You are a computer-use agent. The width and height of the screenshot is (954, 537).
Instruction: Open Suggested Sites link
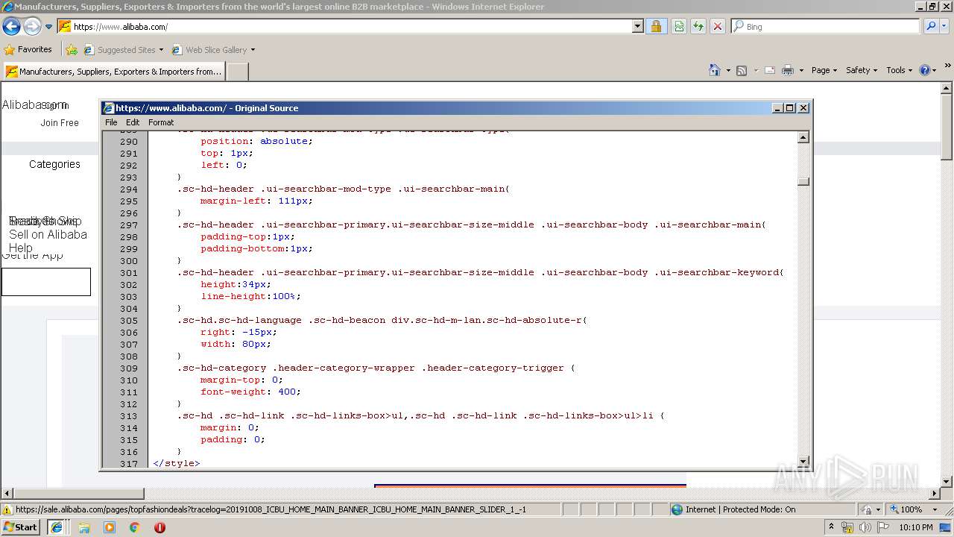pyautogui.click(x=123, y=50)
